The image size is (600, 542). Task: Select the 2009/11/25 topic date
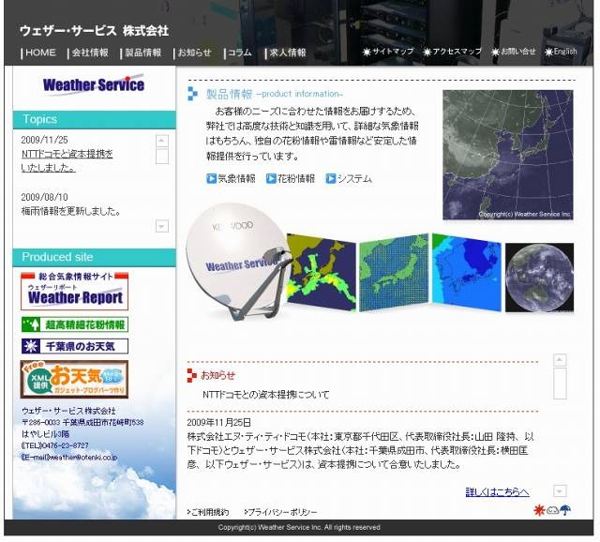[x=44, y=140]
